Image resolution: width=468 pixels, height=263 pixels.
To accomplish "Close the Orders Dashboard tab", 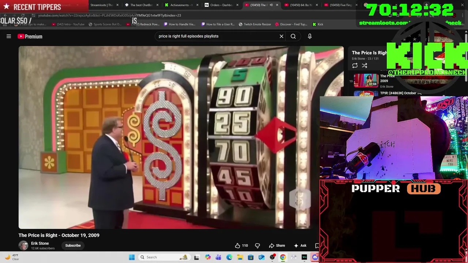I will [237, 5].
